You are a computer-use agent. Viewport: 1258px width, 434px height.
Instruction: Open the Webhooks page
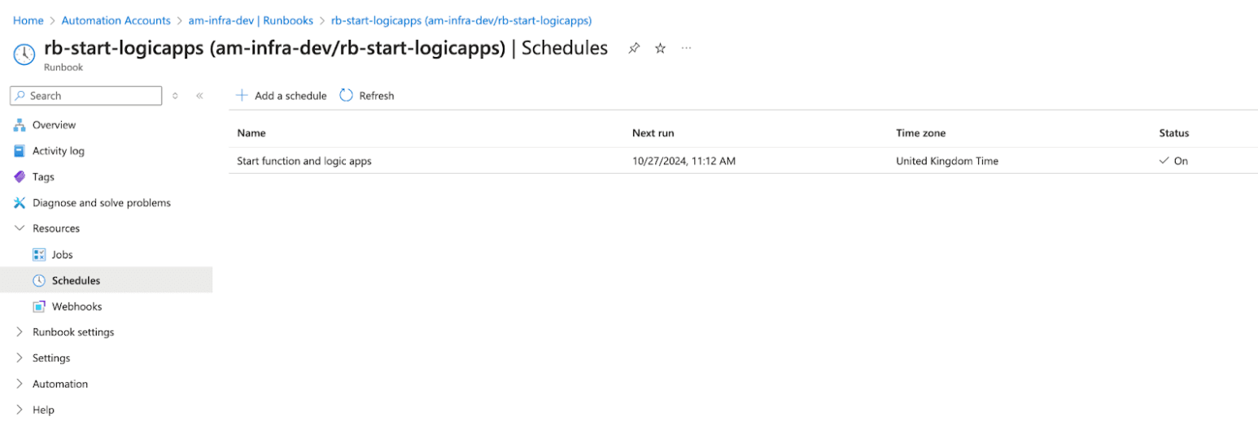[x=76, y=307]
